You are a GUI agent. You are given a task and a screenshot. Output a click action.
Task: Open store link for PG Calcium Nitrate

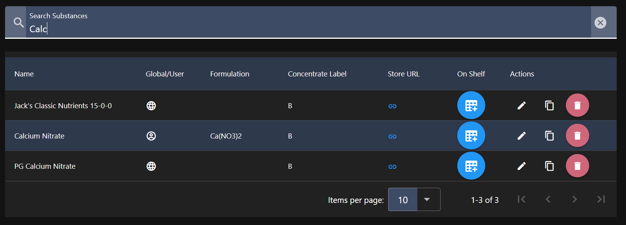point(392,167)
